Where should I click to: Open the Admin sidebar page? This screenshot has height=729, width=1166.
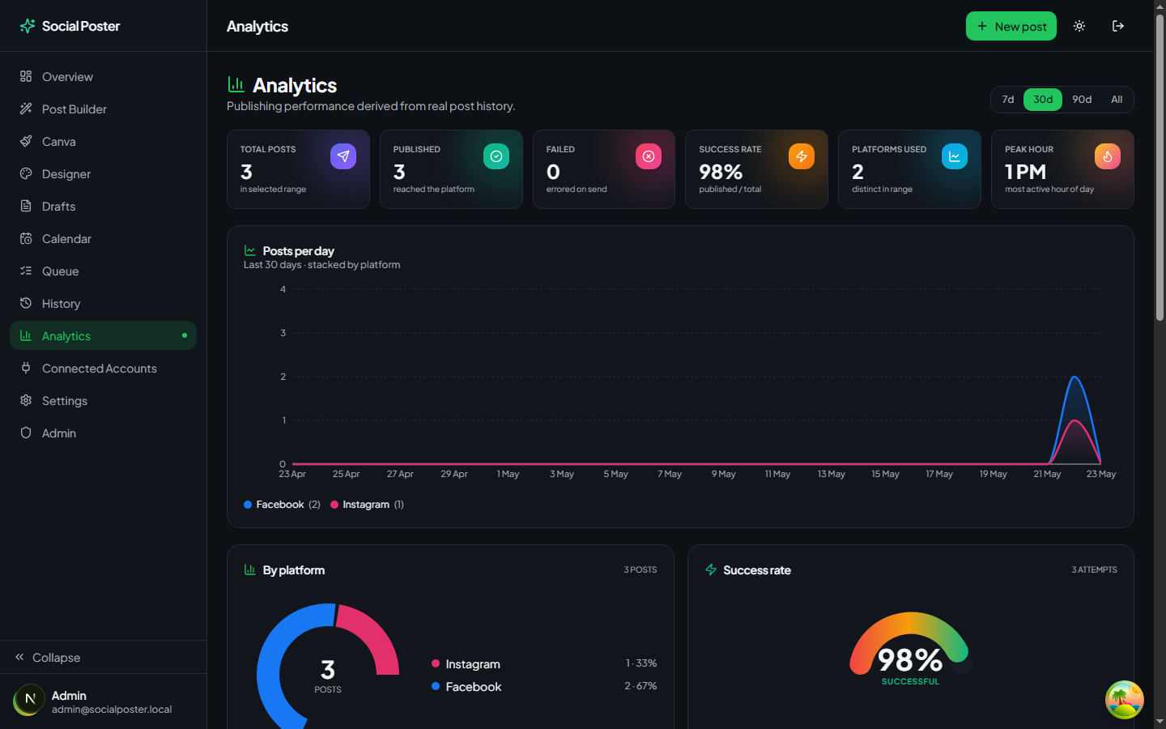point(103,433)
